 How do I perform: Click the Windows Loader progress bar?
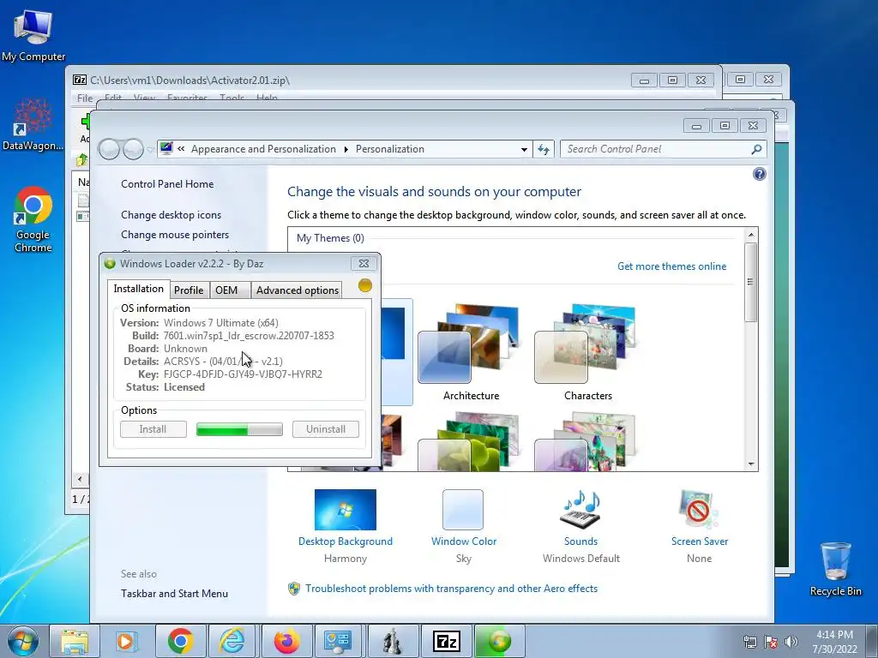pos(239,429)
